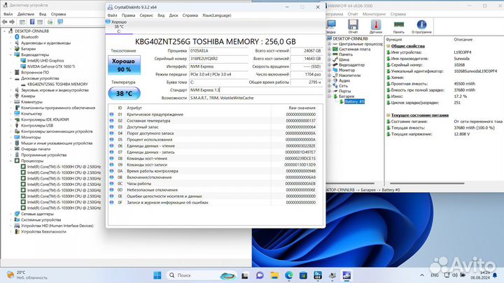Click the Хорошо 90 % health status box
Screen dimensions: 504x283
click(124, 65)
